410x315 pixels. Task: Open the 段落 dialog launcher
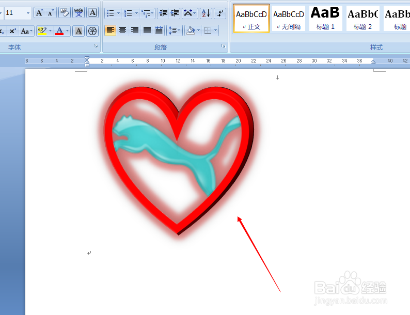coord(223,46)
